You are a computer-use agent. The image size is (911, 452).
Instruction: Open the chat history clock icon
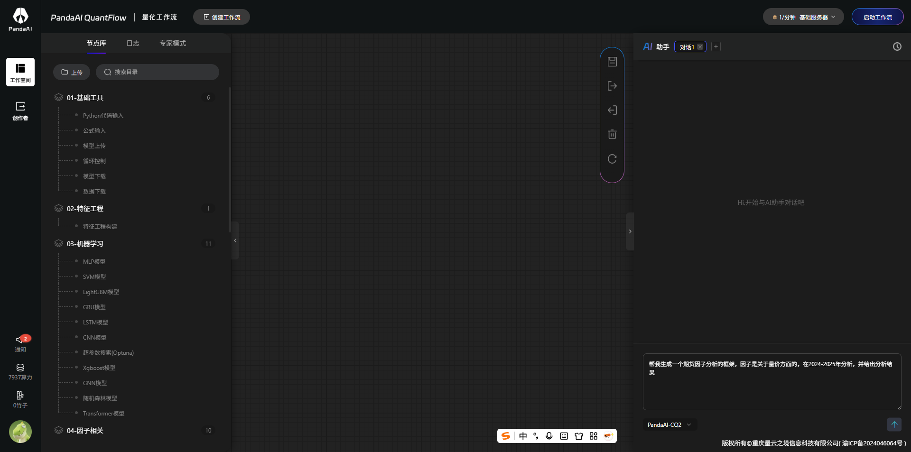click(897, 46)
